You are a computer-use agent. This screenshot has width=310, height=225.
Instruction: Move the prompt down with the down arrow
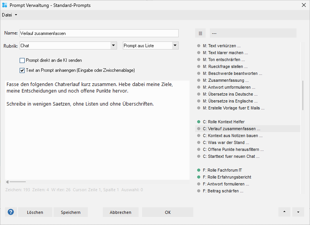pos(298,212)
